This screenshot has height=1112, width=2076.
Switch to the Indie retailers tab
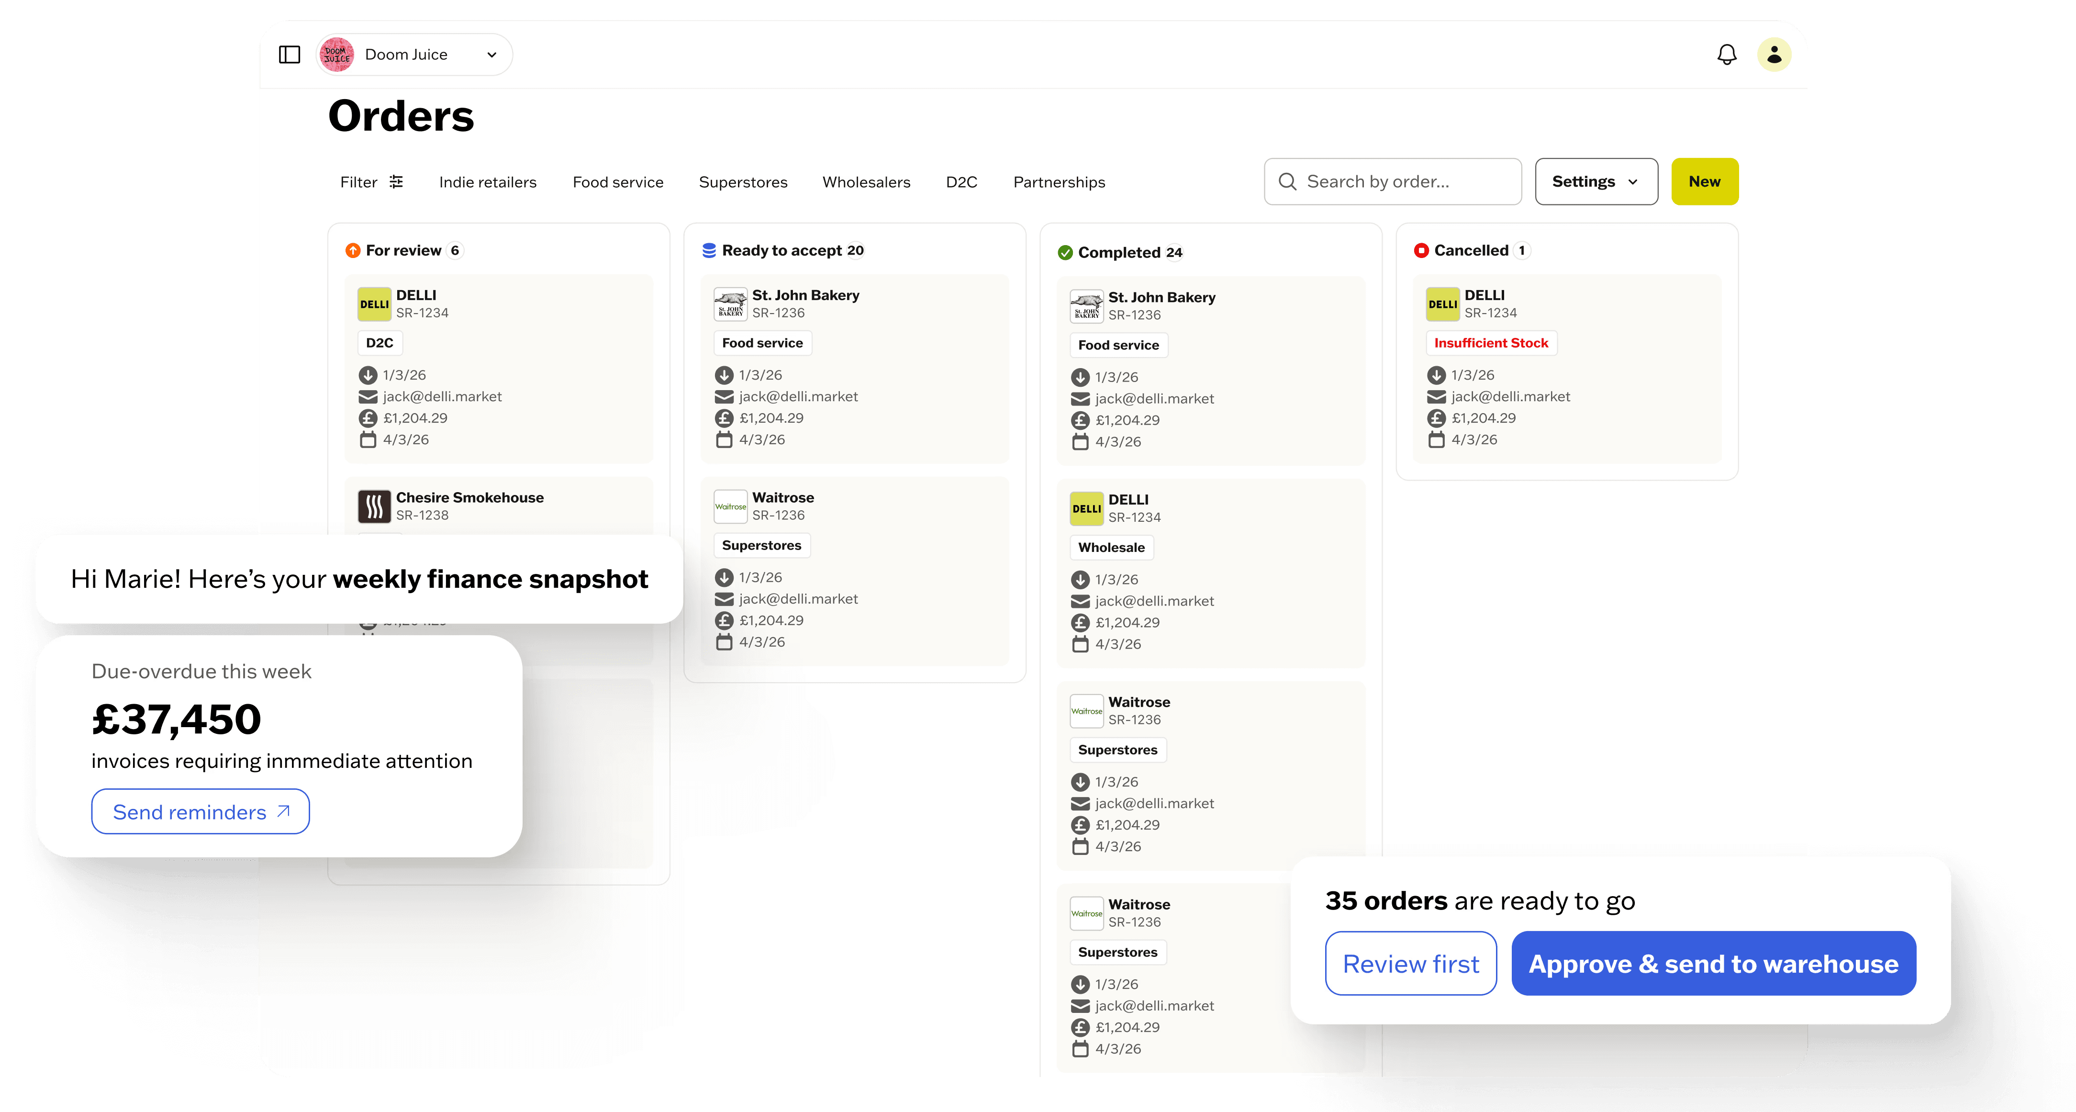(488, 182)
